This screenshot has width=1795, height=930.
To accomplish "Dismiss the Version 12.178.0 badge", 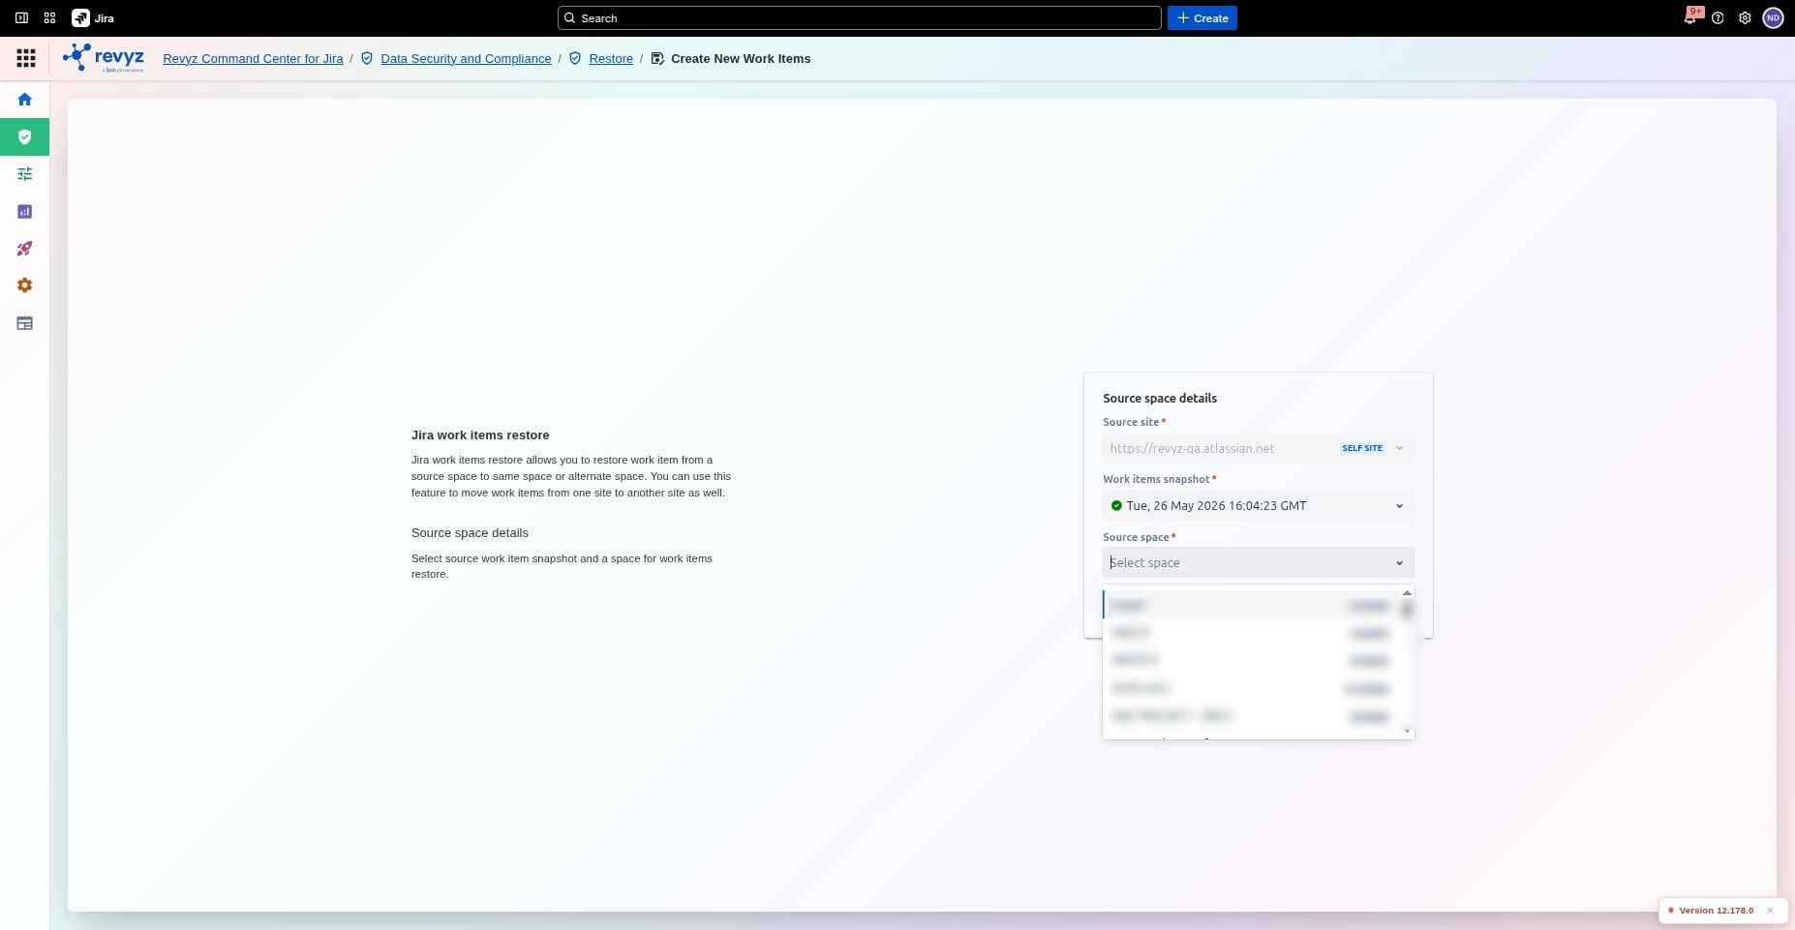I will 1770,911.
